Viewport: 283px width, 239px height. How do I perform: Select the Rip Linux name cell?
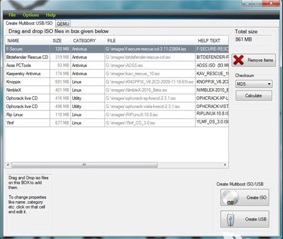click(x=27, y=115)
